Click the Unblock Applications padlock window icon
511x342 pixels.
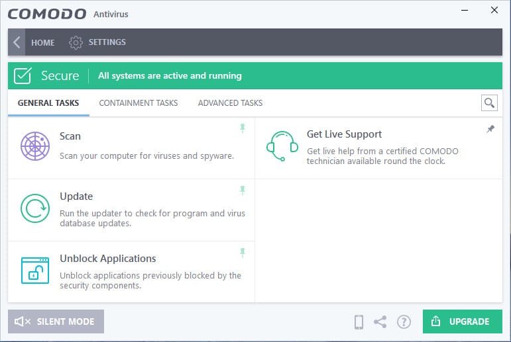tap(35, 271)
